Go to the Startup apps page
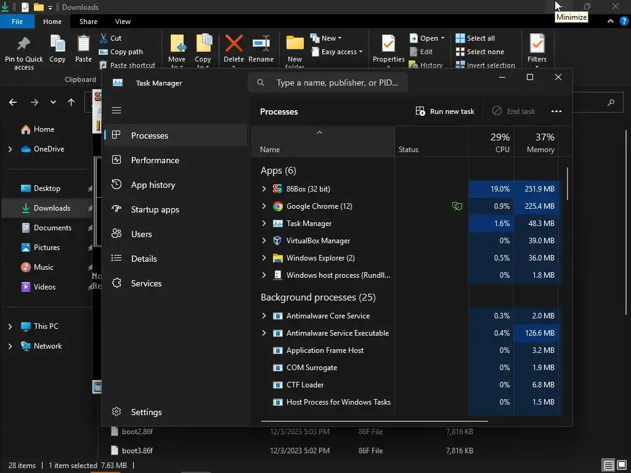Viewport: 631px width, 473px height. 176,209
